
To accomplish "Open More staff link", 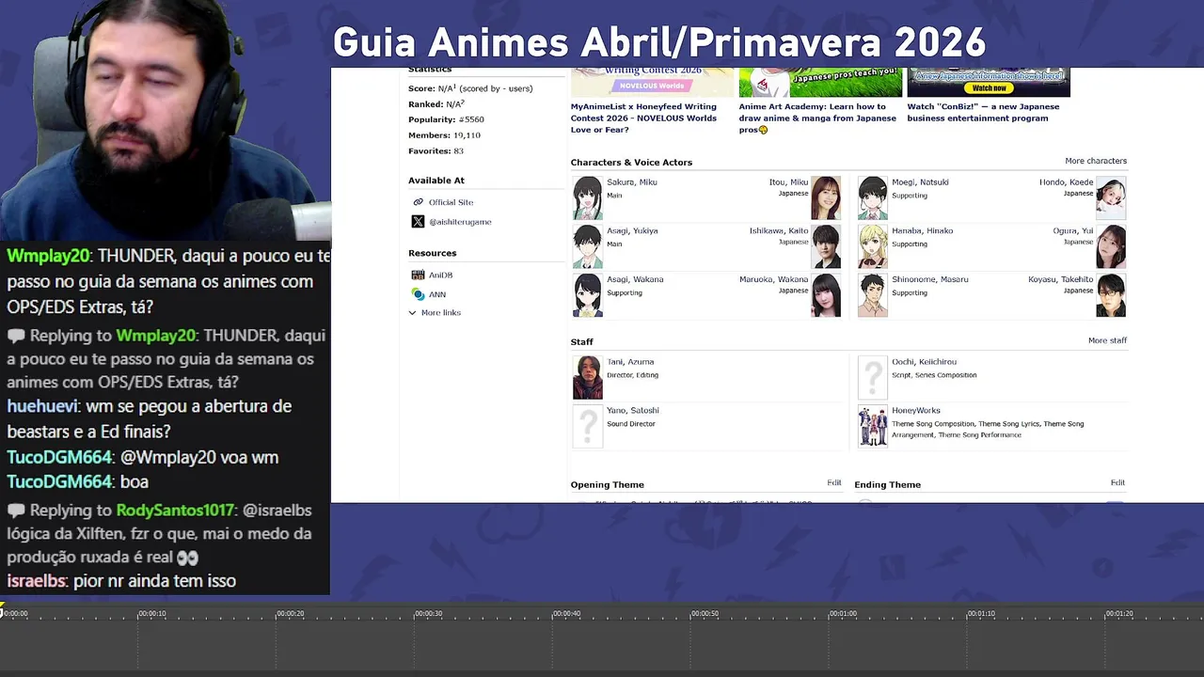I will 1107,340.
